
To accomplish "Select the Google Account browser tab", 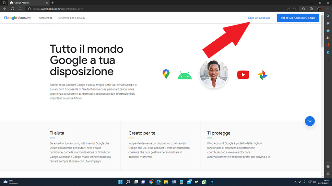I will [x=29, y=3].
